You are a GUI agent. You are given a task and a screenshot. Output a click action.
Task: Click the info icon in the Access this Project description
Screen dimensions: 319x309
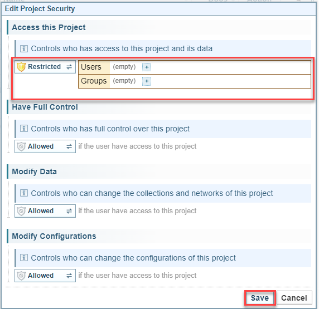[x=24, y=49]
